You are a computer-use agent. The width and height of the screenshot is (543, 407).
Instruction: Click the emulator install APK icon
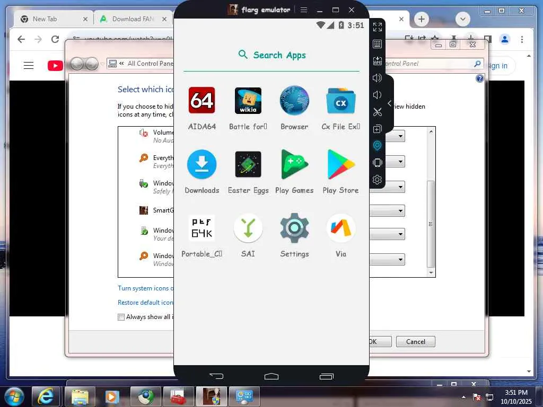point(377,61)
